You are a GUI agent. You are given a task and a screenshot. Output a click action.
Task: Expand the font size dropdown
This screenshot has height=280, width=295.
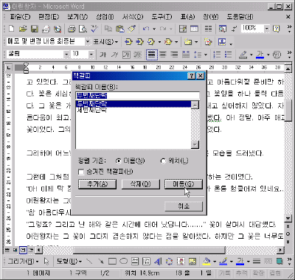tap(91, 55)
